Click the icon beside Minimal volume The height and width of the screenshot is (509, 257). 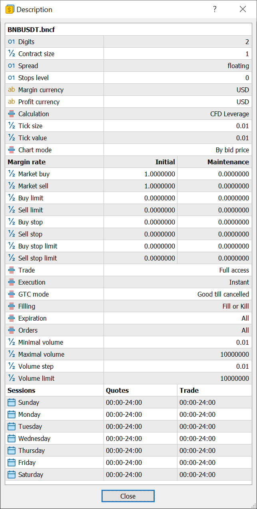(x=11, y=342)
